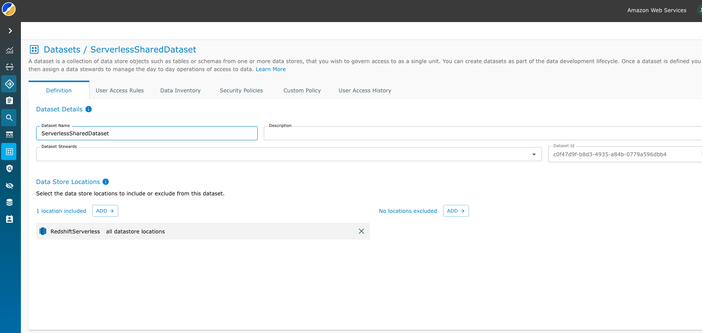Viewport: 702px width, 333px height.
Task: Click the Amazon Web Services label in the header
Action: 657,10
